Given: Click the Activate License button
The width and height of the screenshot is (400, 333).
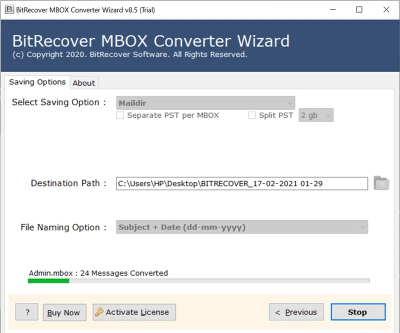Looking at the screenshot, I should point(134,312).
